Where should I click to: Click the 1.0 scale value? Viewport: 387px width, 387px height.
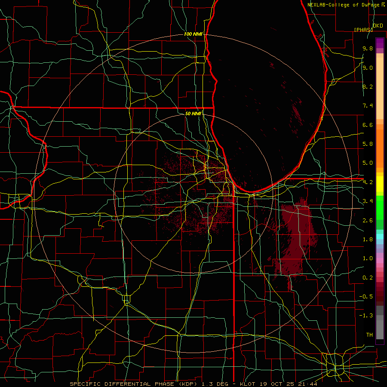(x=368, y=258)
